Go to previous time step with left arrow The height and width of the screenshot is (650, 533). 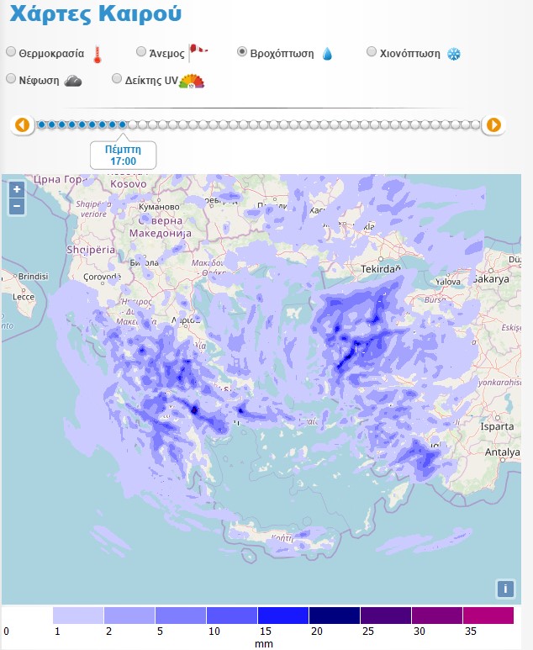tap(23, 125)
